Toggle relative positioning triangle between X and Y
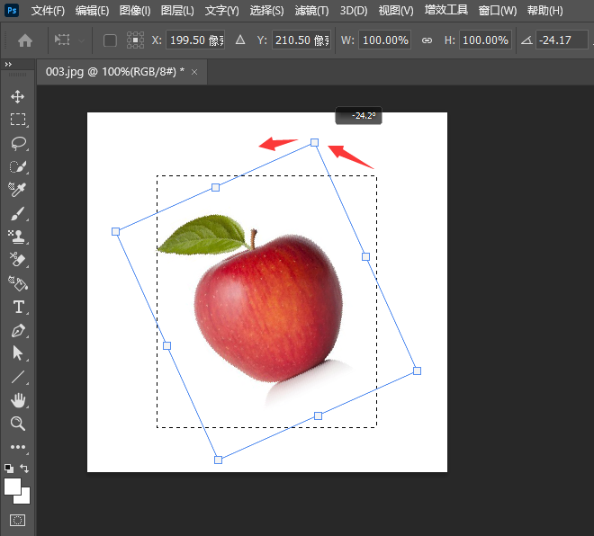Image resolution: width=594 pixels, height=536 pixels. pyautogui.click(x=239, y=40)
